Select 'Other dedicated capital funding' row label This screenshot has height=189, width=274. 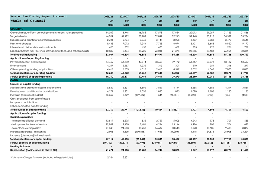[29, 106]
